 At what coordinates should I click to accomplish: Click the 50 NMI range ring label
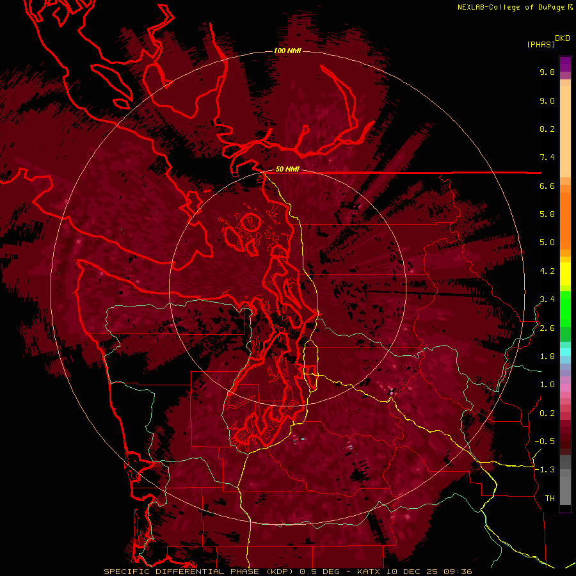pos(287,169)
